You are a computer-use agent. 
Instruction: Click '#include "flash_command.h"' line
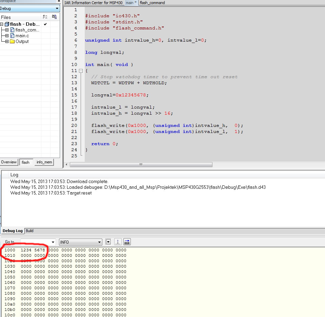tap(125, 28)
